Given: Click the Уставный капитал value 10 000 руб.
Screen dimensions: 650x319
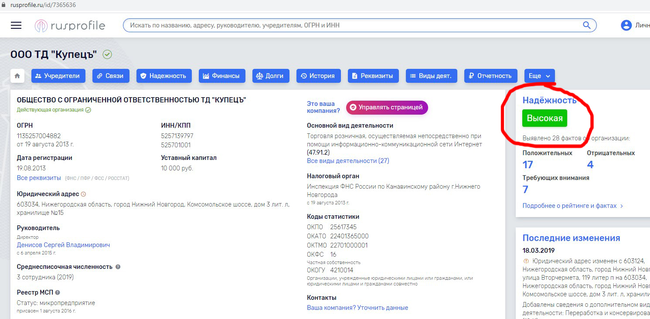Looking at the screenshot, I should tap(177, 168).
